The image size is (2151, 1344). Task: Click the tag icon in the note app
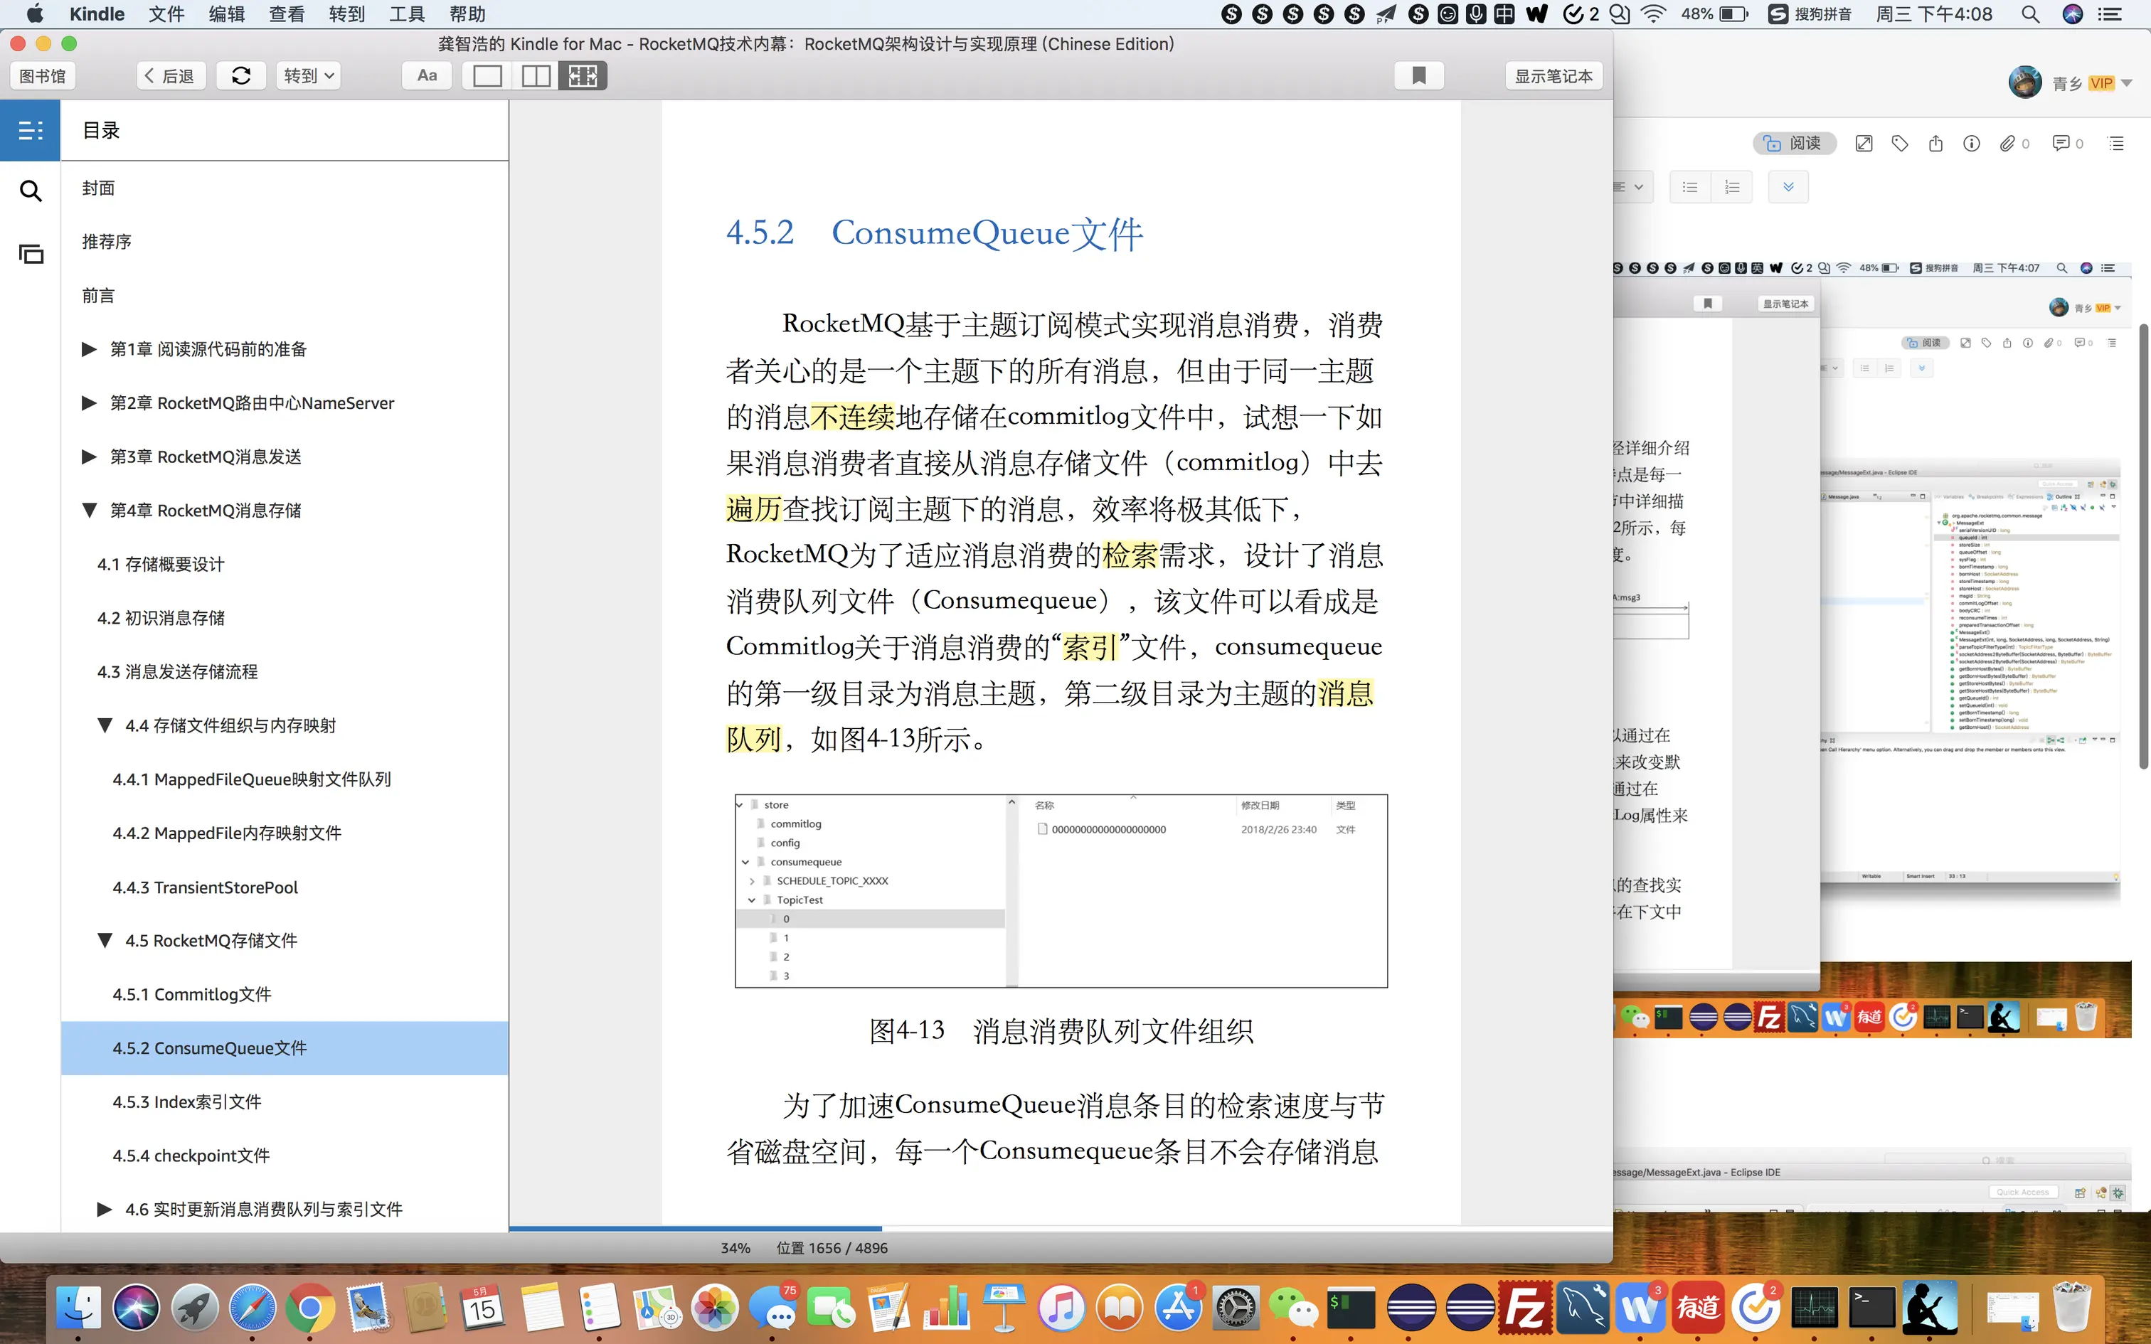click(1899, 143)
